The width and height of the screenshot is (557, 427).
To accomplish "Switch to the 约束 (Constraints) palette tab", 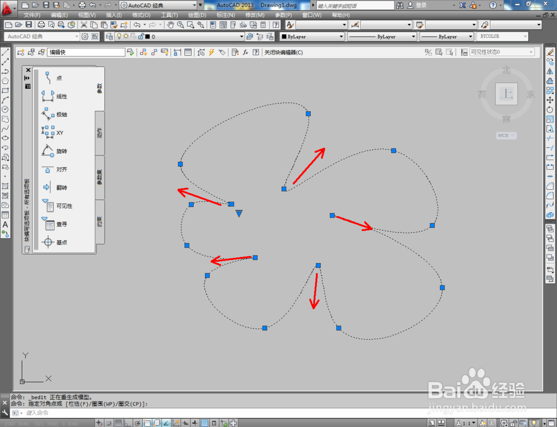I will click(100, 222).
